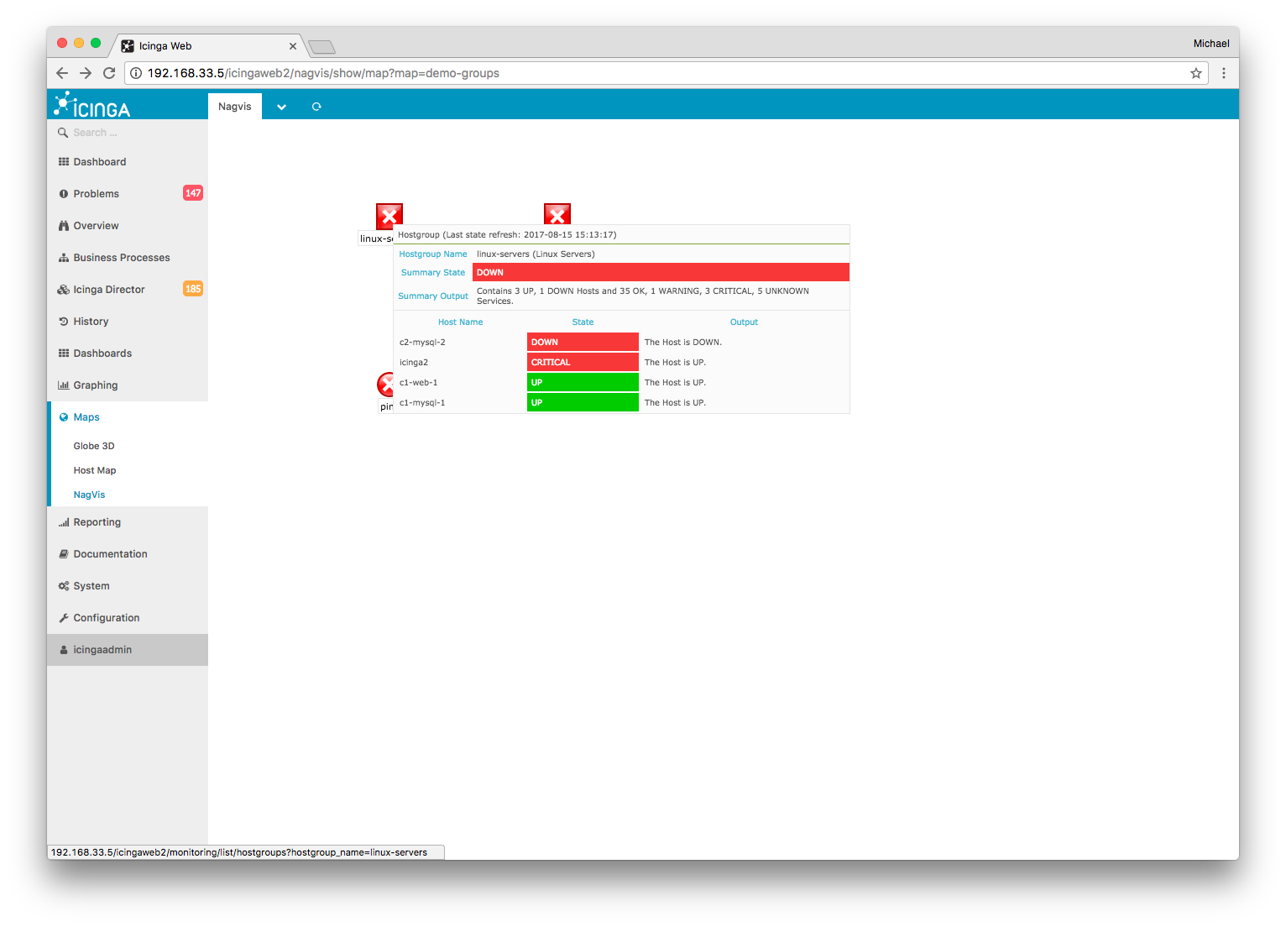Click the linux-servers red X map icon

pyautogui.click(x=389, y=216)
